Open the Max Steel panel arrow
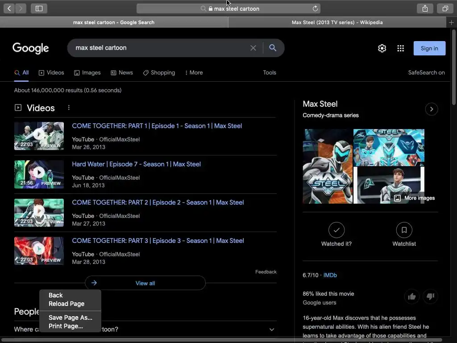The width and height of the screenshot is (457, 343). (432, 109)
